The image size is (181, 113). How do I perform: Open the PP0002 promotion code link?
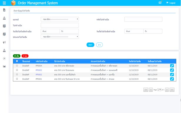click(39, 74)
